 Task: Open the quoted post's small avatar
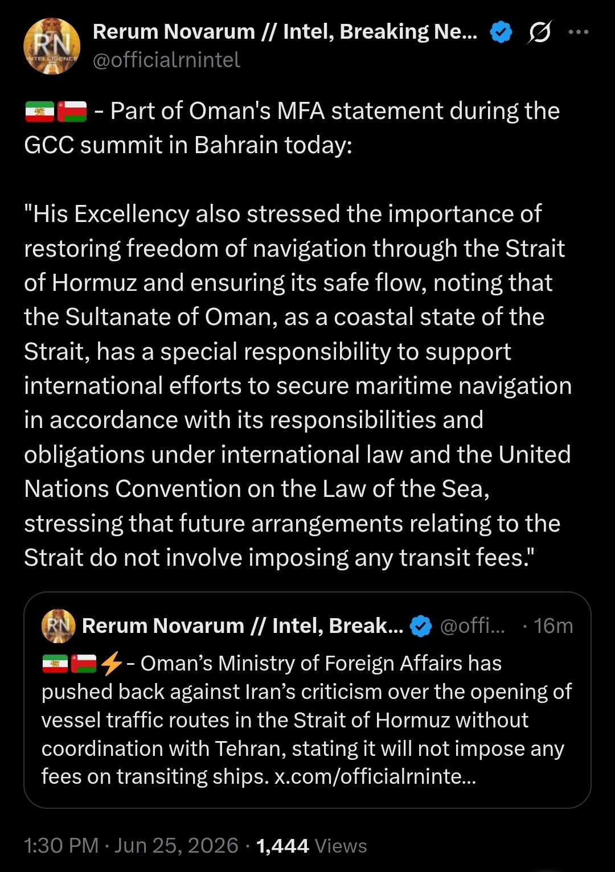[x=59, y=626]
